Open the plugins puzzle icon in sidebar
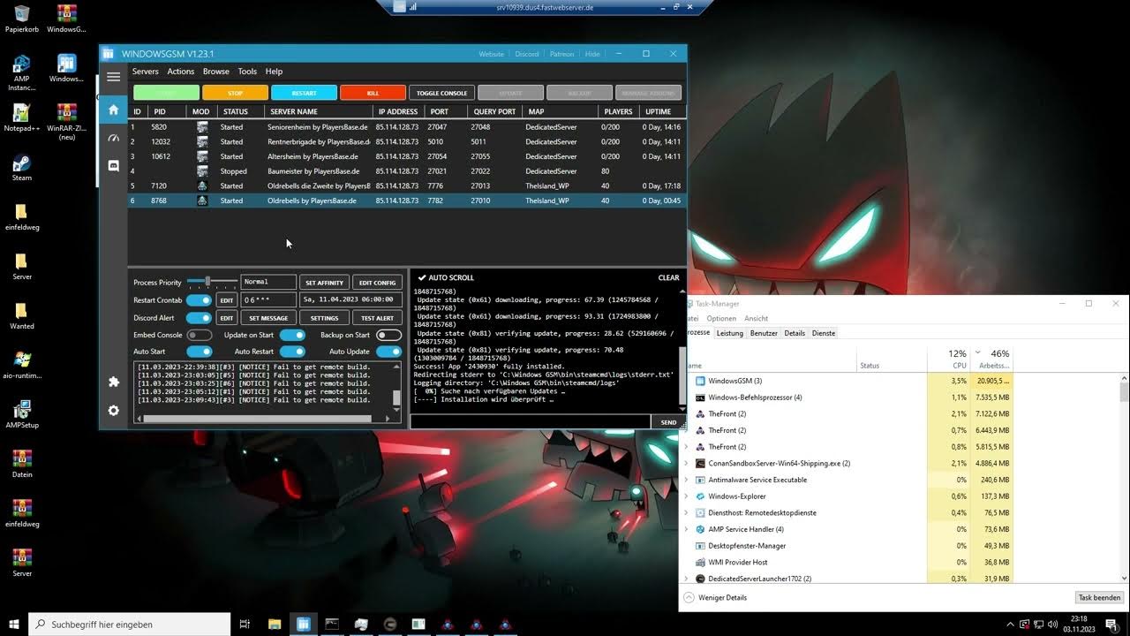Image resolution: width=1130 pixels, height=636 pixels. pos(113,382)
